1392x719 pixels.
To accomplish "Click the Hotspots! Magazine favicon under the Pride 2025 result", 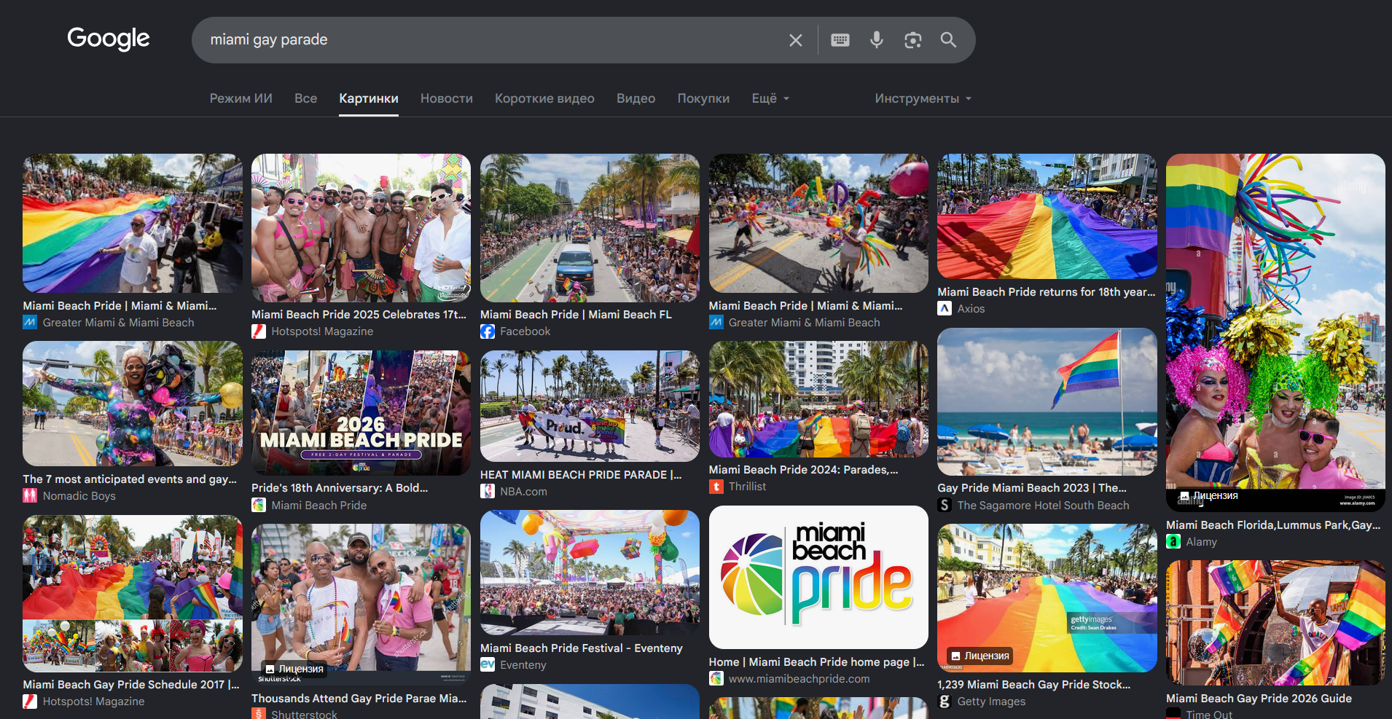I will pyautogui.click(x=259, y=331).
